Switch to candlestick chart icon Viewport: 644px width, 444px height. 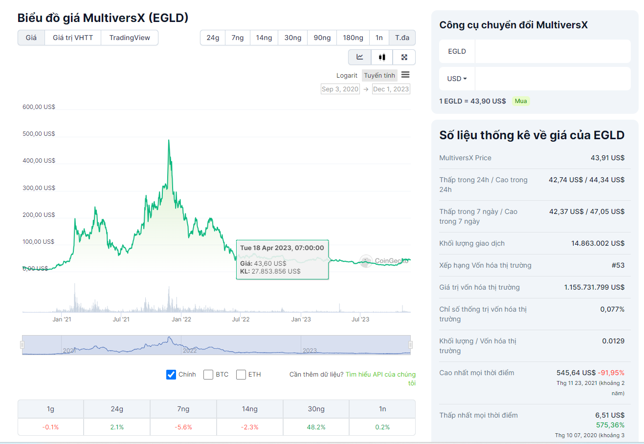pyautogui.click(x=382, y=57)
